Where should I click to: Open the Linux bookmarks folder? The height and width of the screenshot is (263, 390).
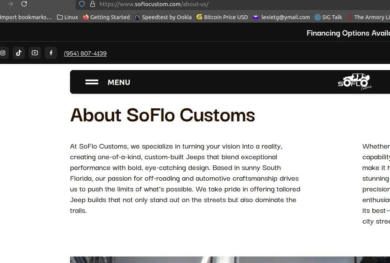[67, 17]
